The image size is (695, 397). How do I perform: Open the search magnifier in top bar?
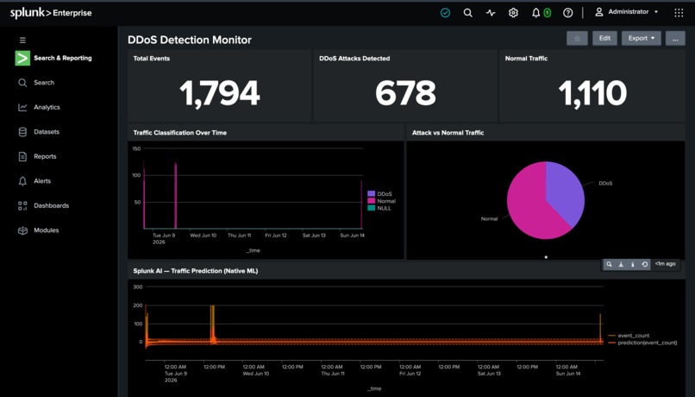click(467, 13)
